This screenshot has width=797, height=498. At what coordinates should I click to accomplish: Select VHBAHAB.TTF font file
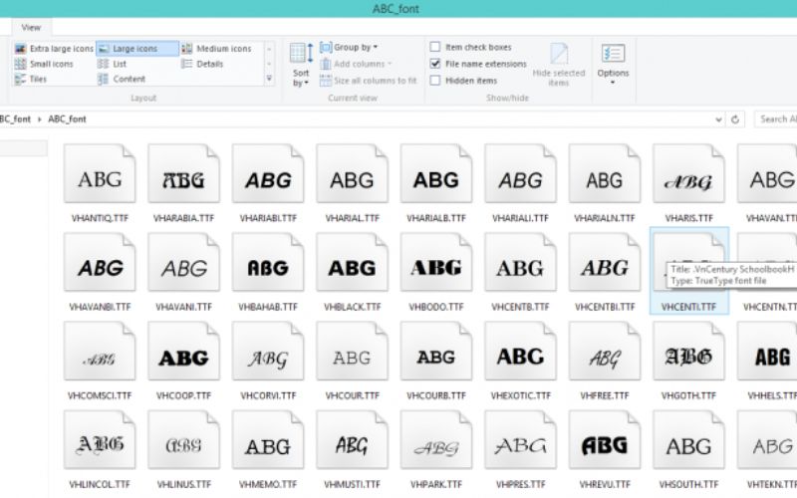[x=268, y=272]
